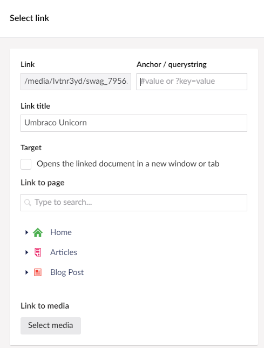Click the 'Opens the linked document' label text
This screenshot has width=264, height=348.
click(x=128, y=164)
